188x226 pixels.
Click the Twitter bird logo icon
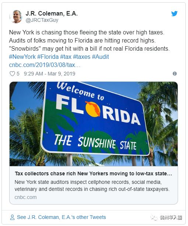click(174, 14)
